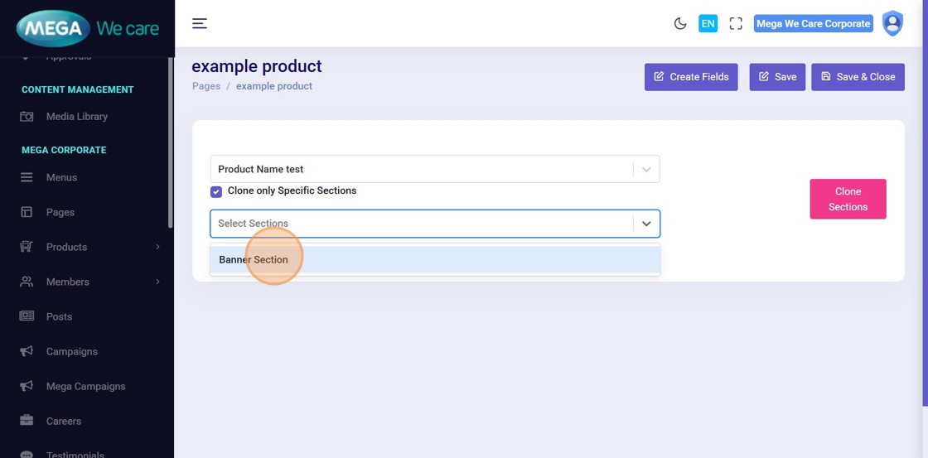
Task: Click the Save & Close button
Action: click(858, 77)
